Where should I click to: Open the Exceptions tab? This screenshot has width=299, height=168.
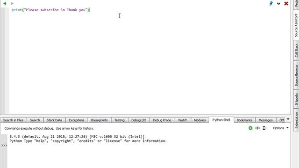[77, 120]
